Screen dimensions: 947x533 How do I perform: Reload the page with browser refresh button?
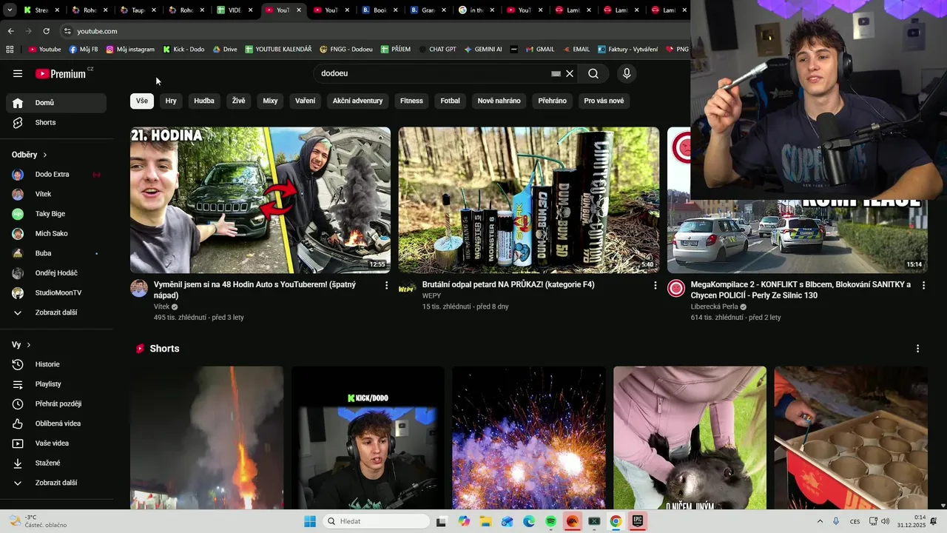pyautogui.click(x=46, y=31)
